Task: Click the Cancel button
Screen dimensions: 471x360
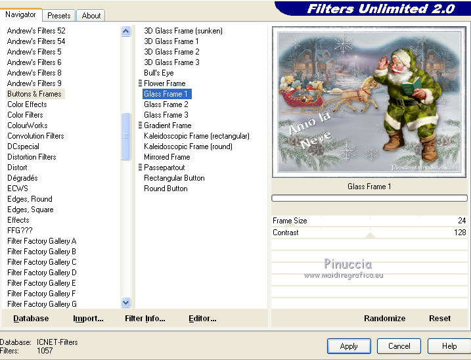Action: tap(399, 346)
